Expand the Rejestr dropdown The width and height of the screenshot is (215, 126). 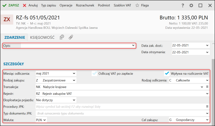(x=207, y=94)
